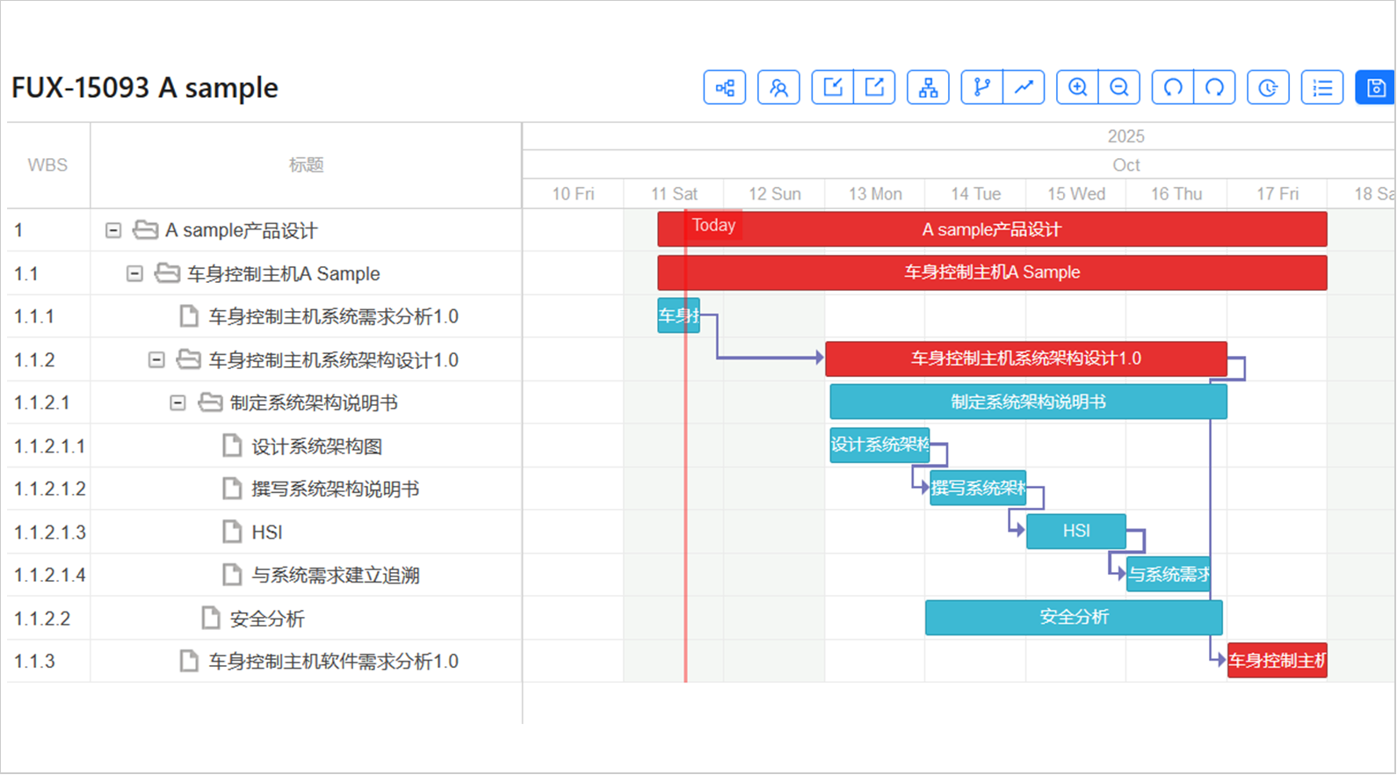Click the import icon with inward arrow
Viewport: 1397px width, 775px height.
(x=832, y=88)
